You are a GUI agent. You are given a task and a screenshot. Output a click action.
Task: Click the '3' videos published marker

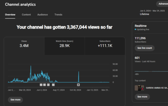tap(48, 85)
